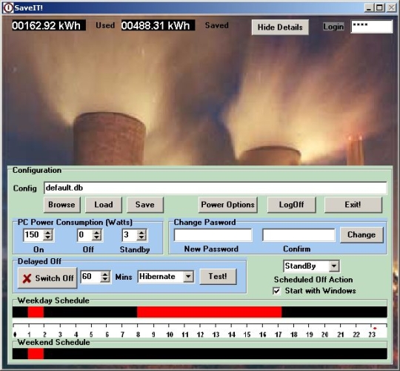This screenshot has height=371, width=400.
Task: Click the weekend schedule red block
Action: [36, 354]
